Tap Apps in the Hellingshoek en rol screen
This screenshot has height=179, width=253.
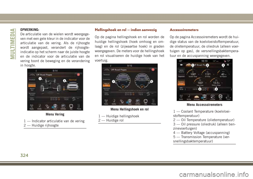[x=130, y=102]
